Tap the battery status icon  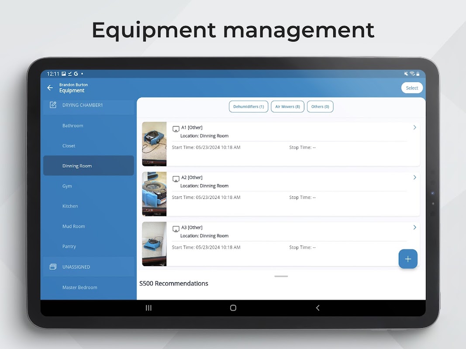418,74
